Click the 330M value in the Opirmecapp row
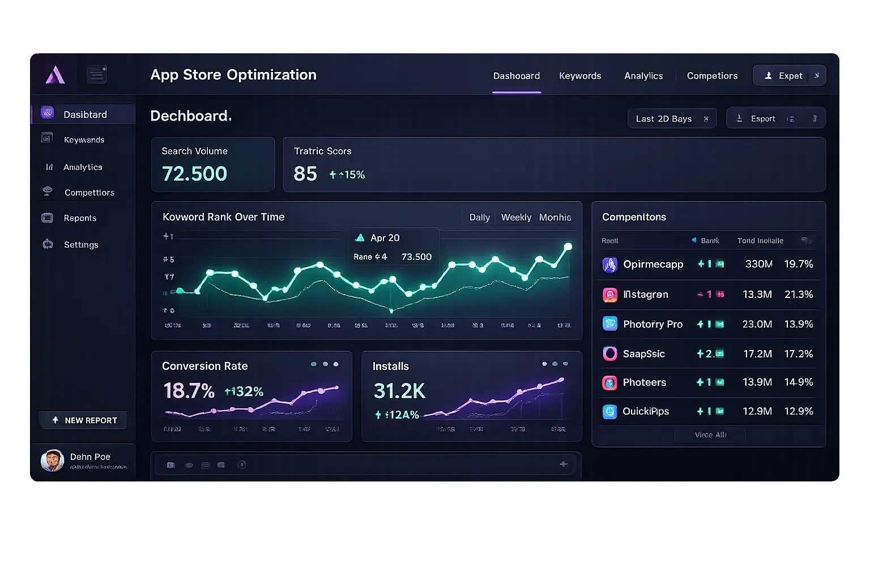 [x=758, y=264]
